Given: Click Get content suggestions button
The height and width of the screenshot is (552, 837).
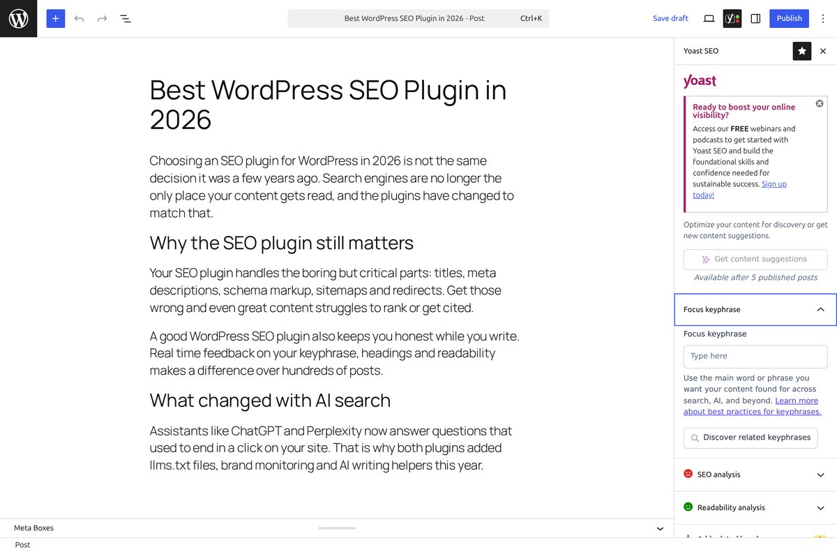Looking at the screenshot, I should tap(755, 259).
